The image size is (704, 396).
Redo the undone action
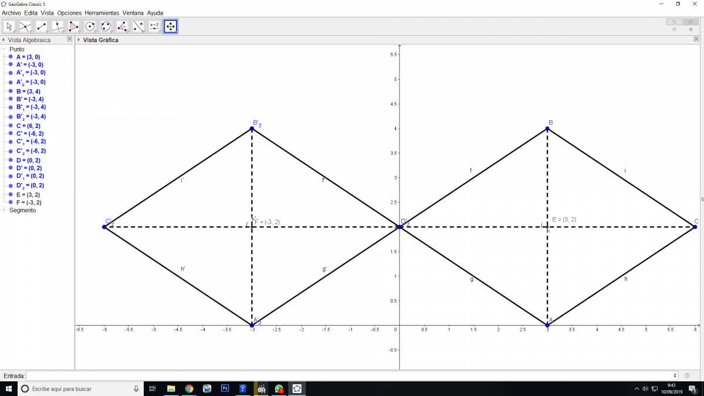point(691,22)
